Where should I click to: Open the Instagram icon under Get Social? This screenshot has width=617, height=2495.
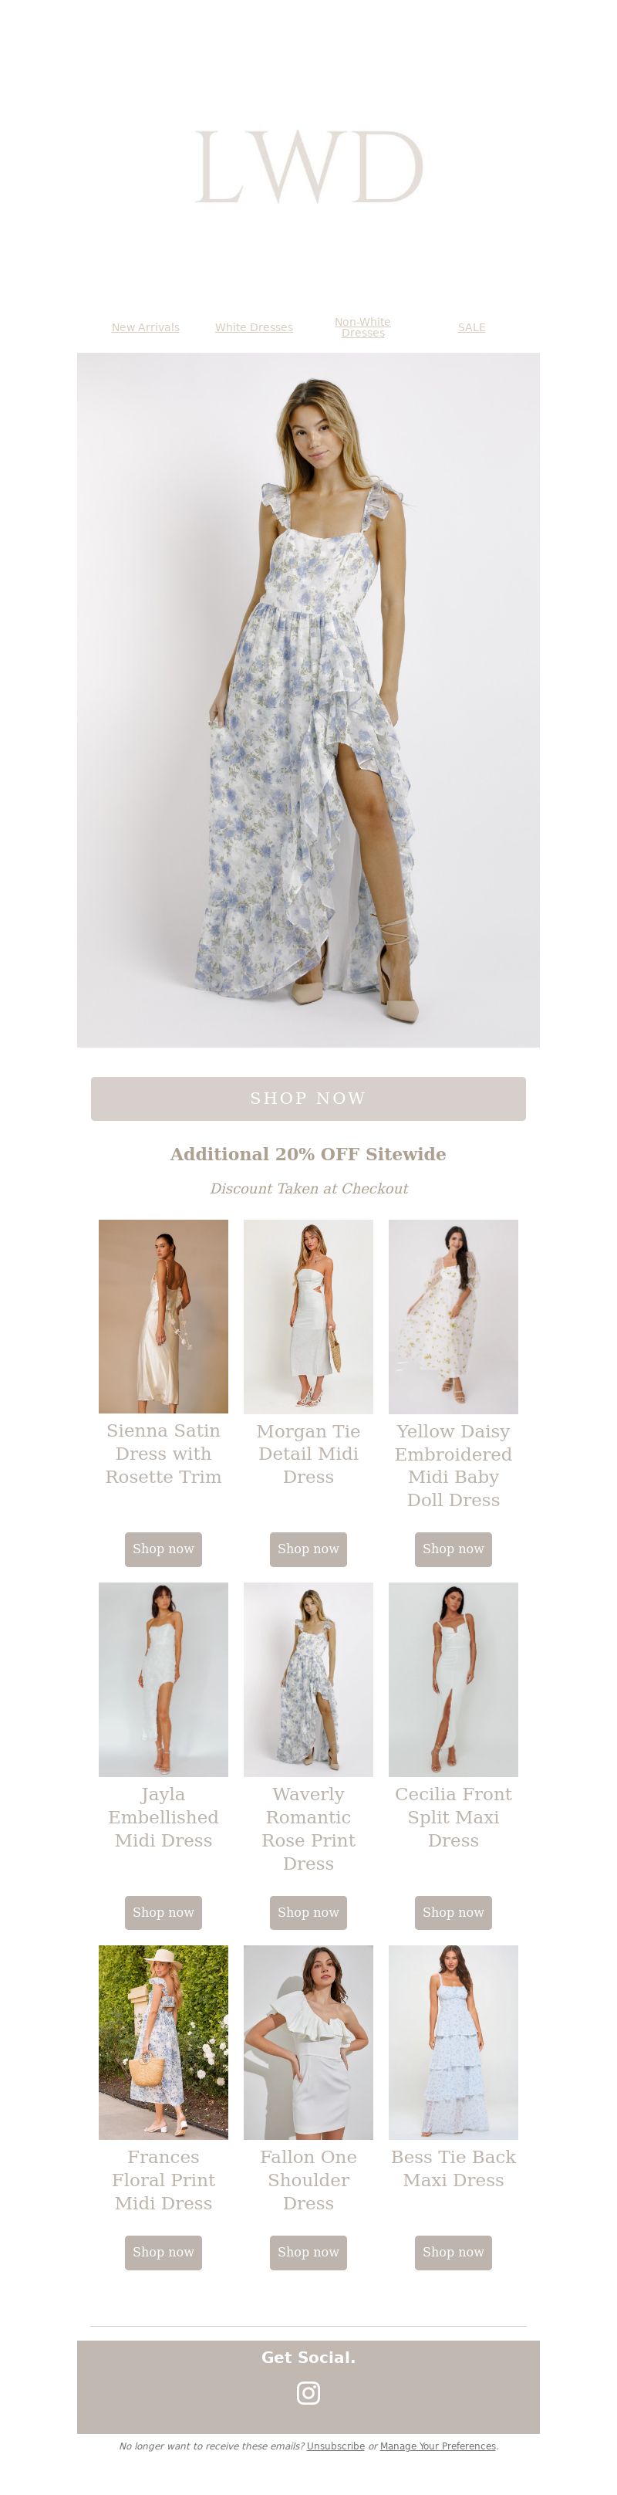click(308, 2392)
